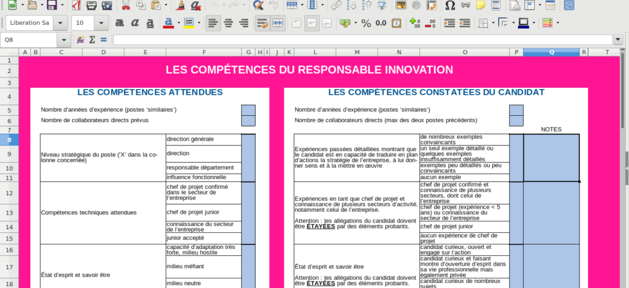The image size is (629, 288).
Task: Toggle bold formatting
Action: click(119, 23)
